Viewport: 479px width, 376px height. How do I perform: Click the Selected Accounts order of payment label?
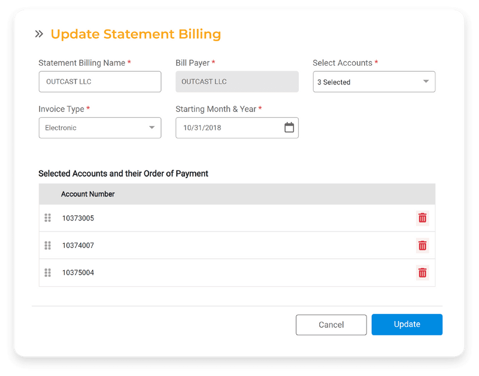coord(123,173)
